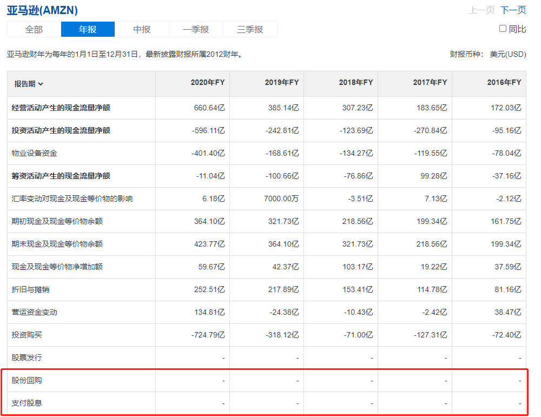Click the 经营活动产生的现金流量净额 row label
This screenshot has height=417, width=541.
[61, 108]
